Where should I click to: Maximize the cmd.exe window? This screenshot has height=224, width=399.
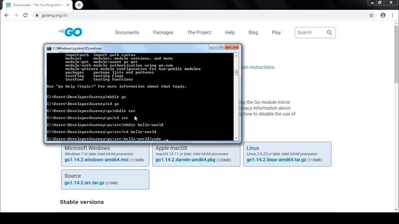point(221,47)
